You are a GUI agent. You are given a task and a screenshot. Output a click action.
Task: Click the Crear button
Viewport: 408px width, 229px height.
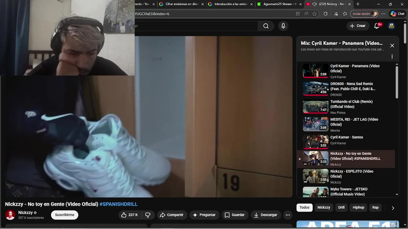[357, 26]
